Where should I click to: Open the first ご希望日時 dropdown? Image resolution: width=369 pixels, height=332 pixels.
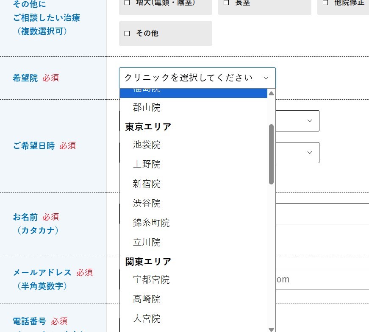tap(297, 121)
